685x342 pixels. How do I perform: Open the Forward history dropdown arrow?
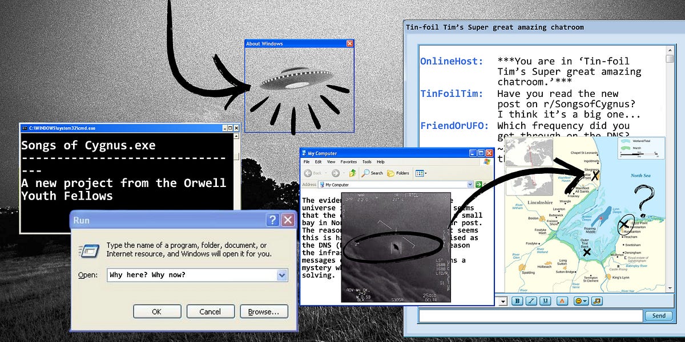coord(344,173)
